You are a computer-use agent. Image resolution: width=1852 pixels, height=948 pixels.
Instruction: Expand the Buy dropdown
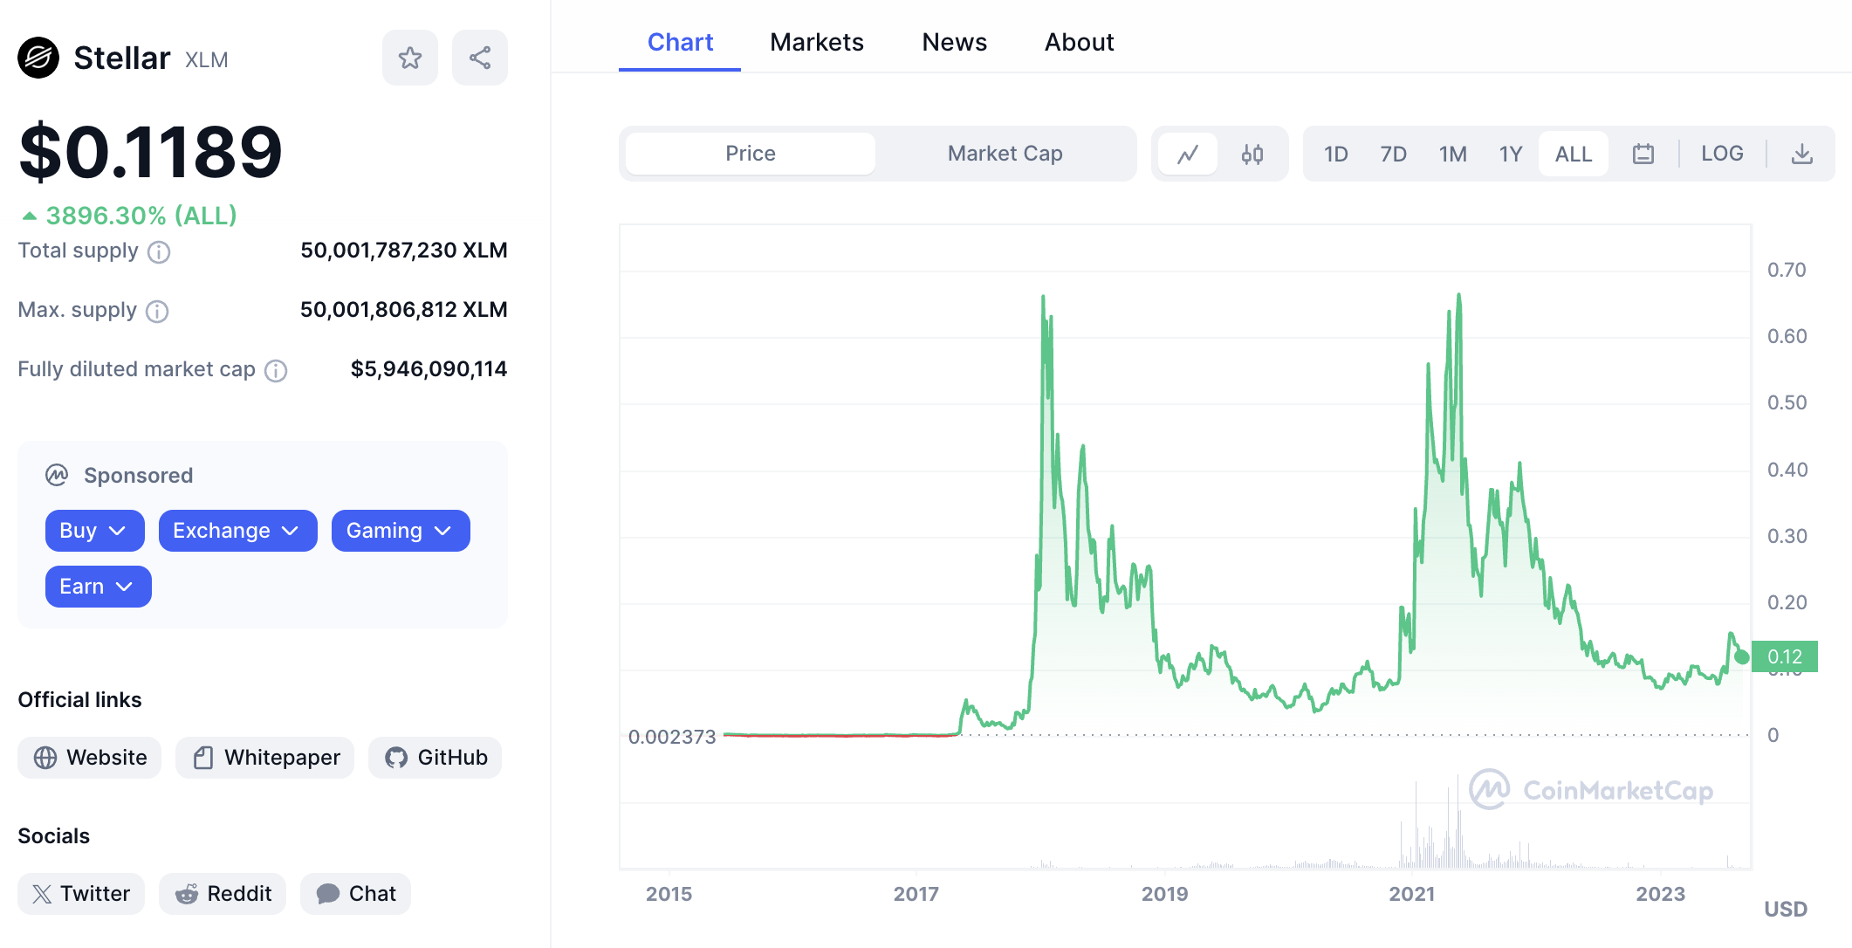point(95,531)
